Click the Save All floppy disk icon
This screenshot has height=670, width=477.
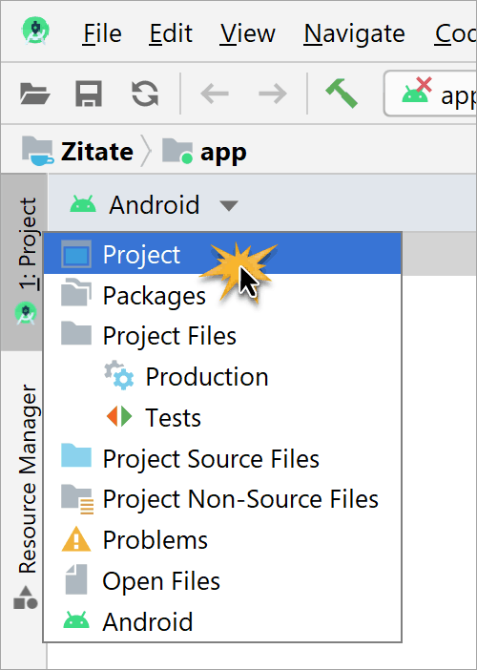pos(89,94)
